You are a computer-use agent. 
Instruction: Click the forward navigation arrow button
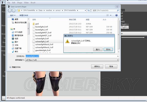click(x=14, y=10)
